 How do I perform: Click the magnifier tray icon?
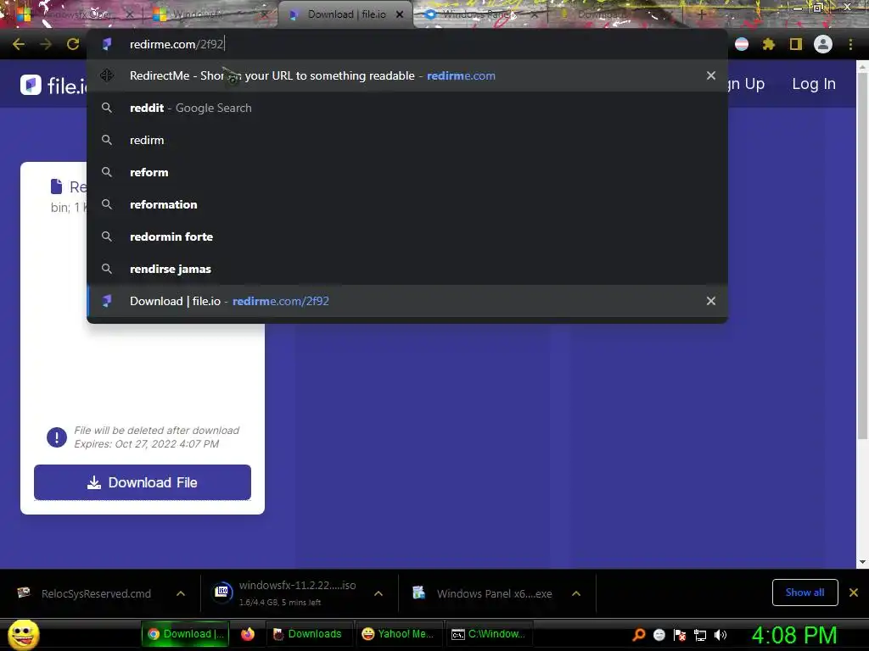[638, 635]
